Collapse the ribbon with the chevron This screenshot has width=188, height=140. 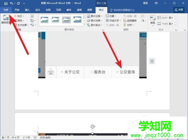point(185,30)
